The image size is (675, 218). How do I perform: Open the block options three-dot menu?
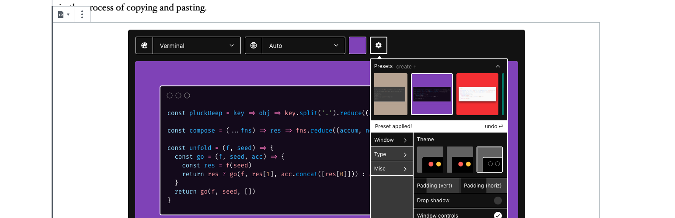(x=82, y=14)
